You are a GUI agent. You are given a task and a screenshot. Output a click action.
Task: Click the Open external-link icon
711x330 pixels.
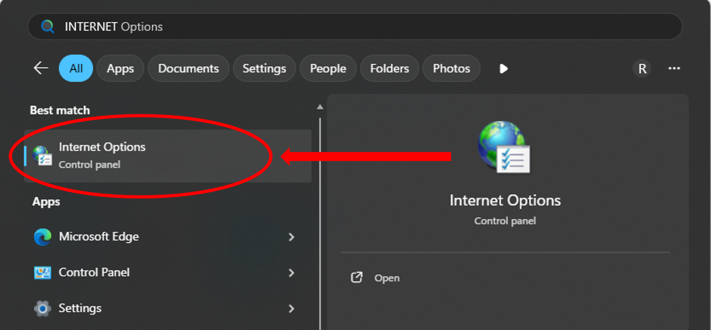pyautogui.click(x=357, y=278)
